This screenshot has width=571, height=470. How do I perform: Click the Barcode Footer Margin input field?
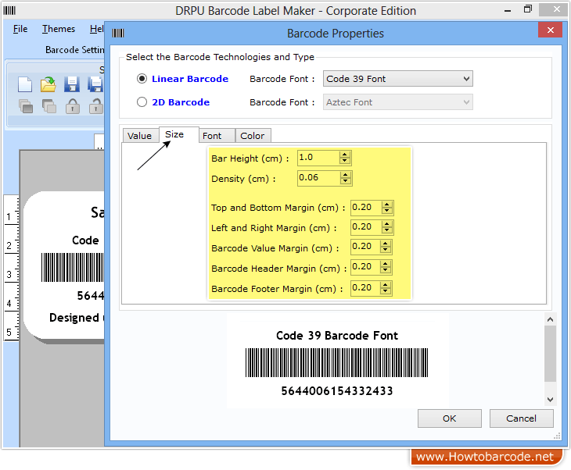click(365, 288)
